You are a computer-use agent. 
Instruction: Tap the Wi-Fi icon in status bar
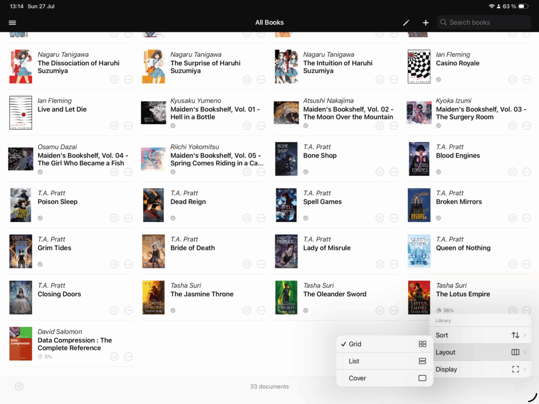[492, 6]
